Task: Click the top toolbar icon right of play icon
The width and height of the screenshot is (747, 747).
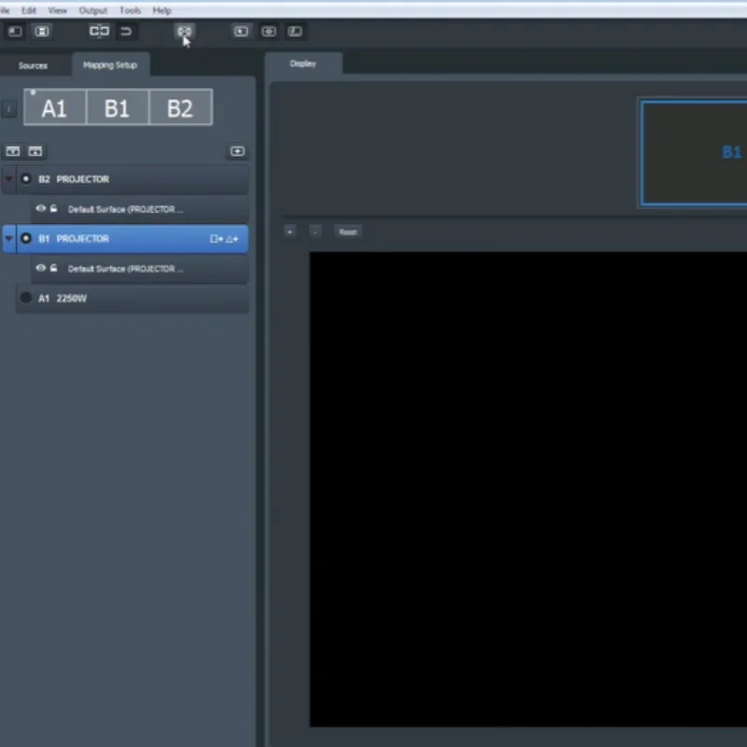Action: [x=269, y=31]
